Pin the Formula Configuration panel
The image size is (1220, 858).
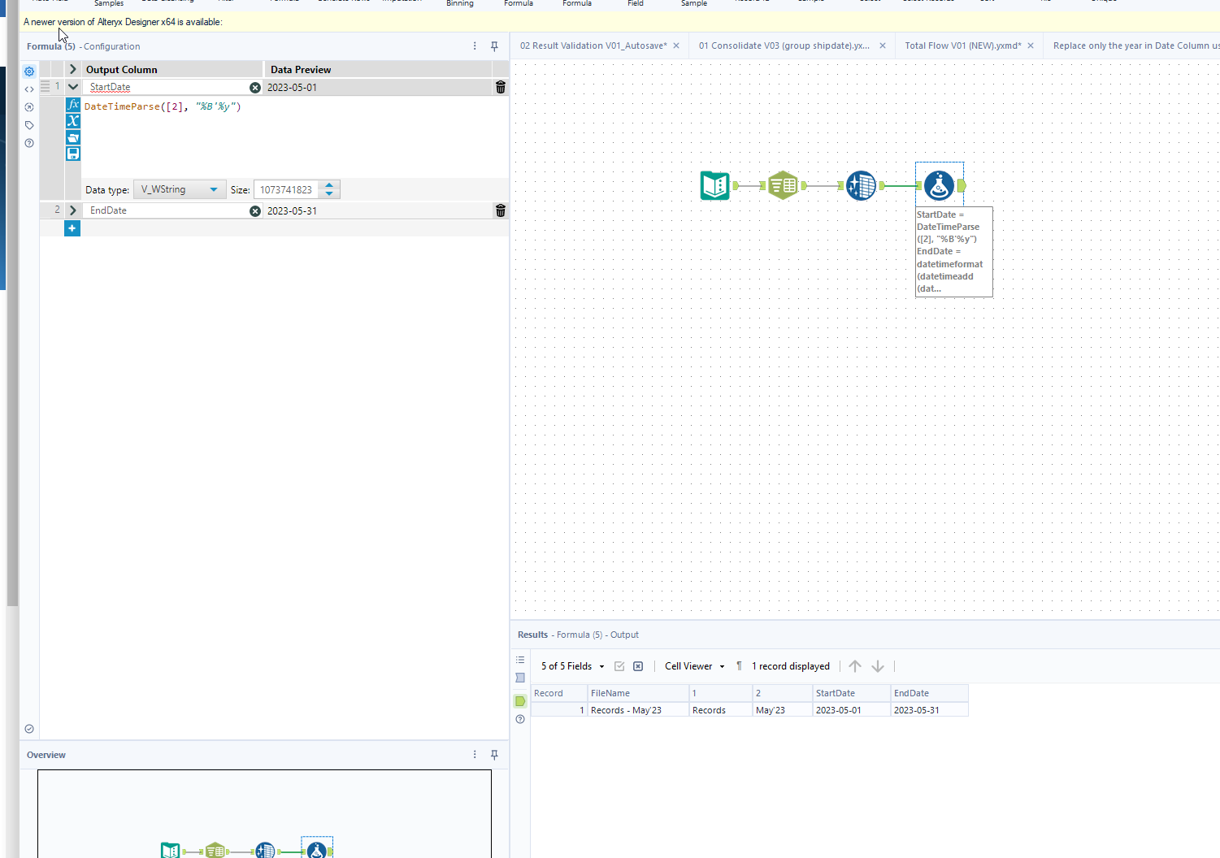click(x=494, y=46)
